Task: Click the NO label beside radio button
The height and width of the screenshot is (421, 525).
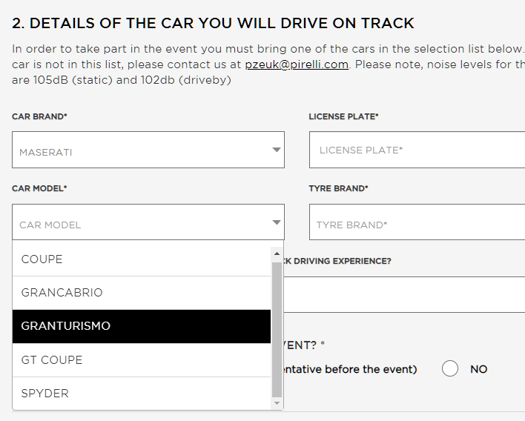Action: coord(479,369)
